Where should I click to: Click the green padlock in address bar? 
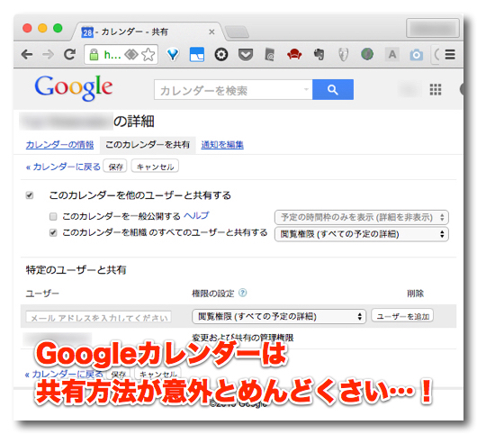pos(94,55)
